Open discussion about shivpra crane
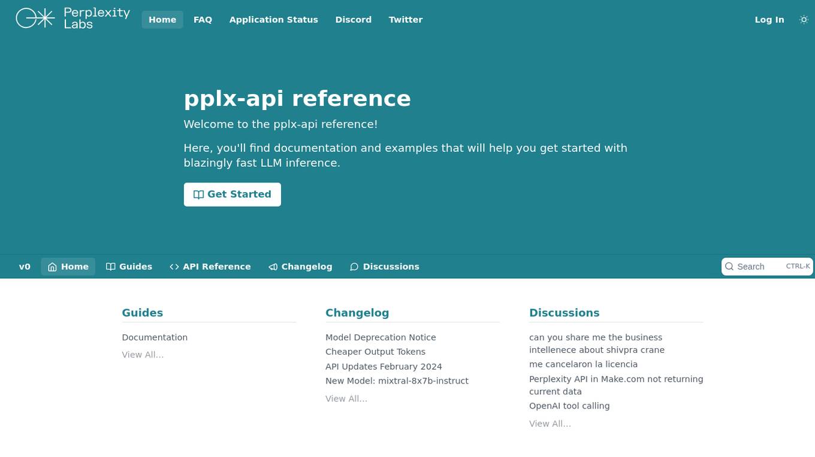 point(597,344)
